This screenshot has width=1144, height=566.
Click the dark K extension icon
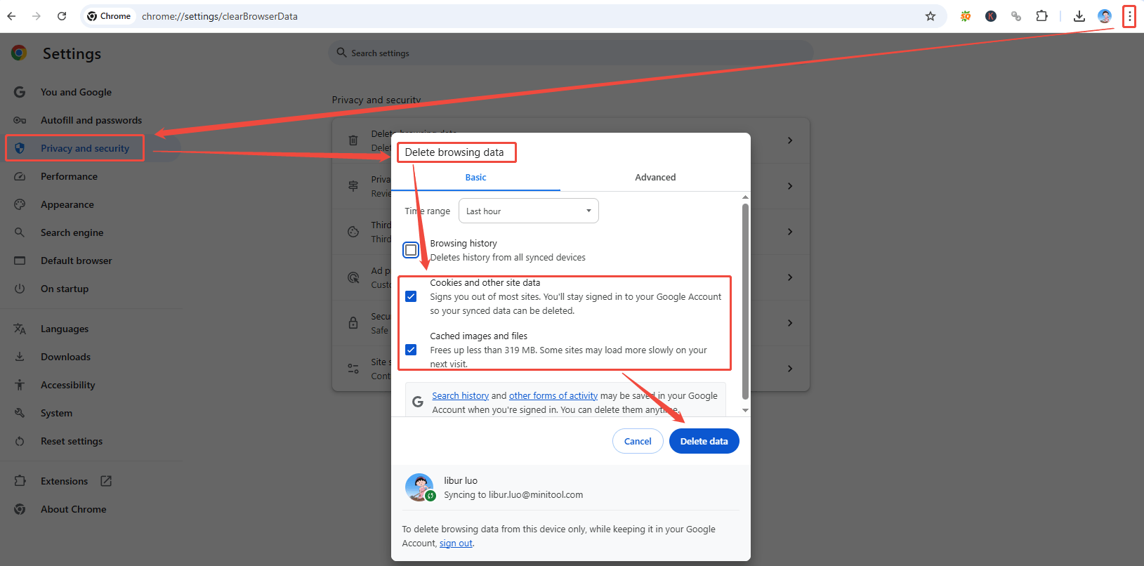click(x=991, y=16)
